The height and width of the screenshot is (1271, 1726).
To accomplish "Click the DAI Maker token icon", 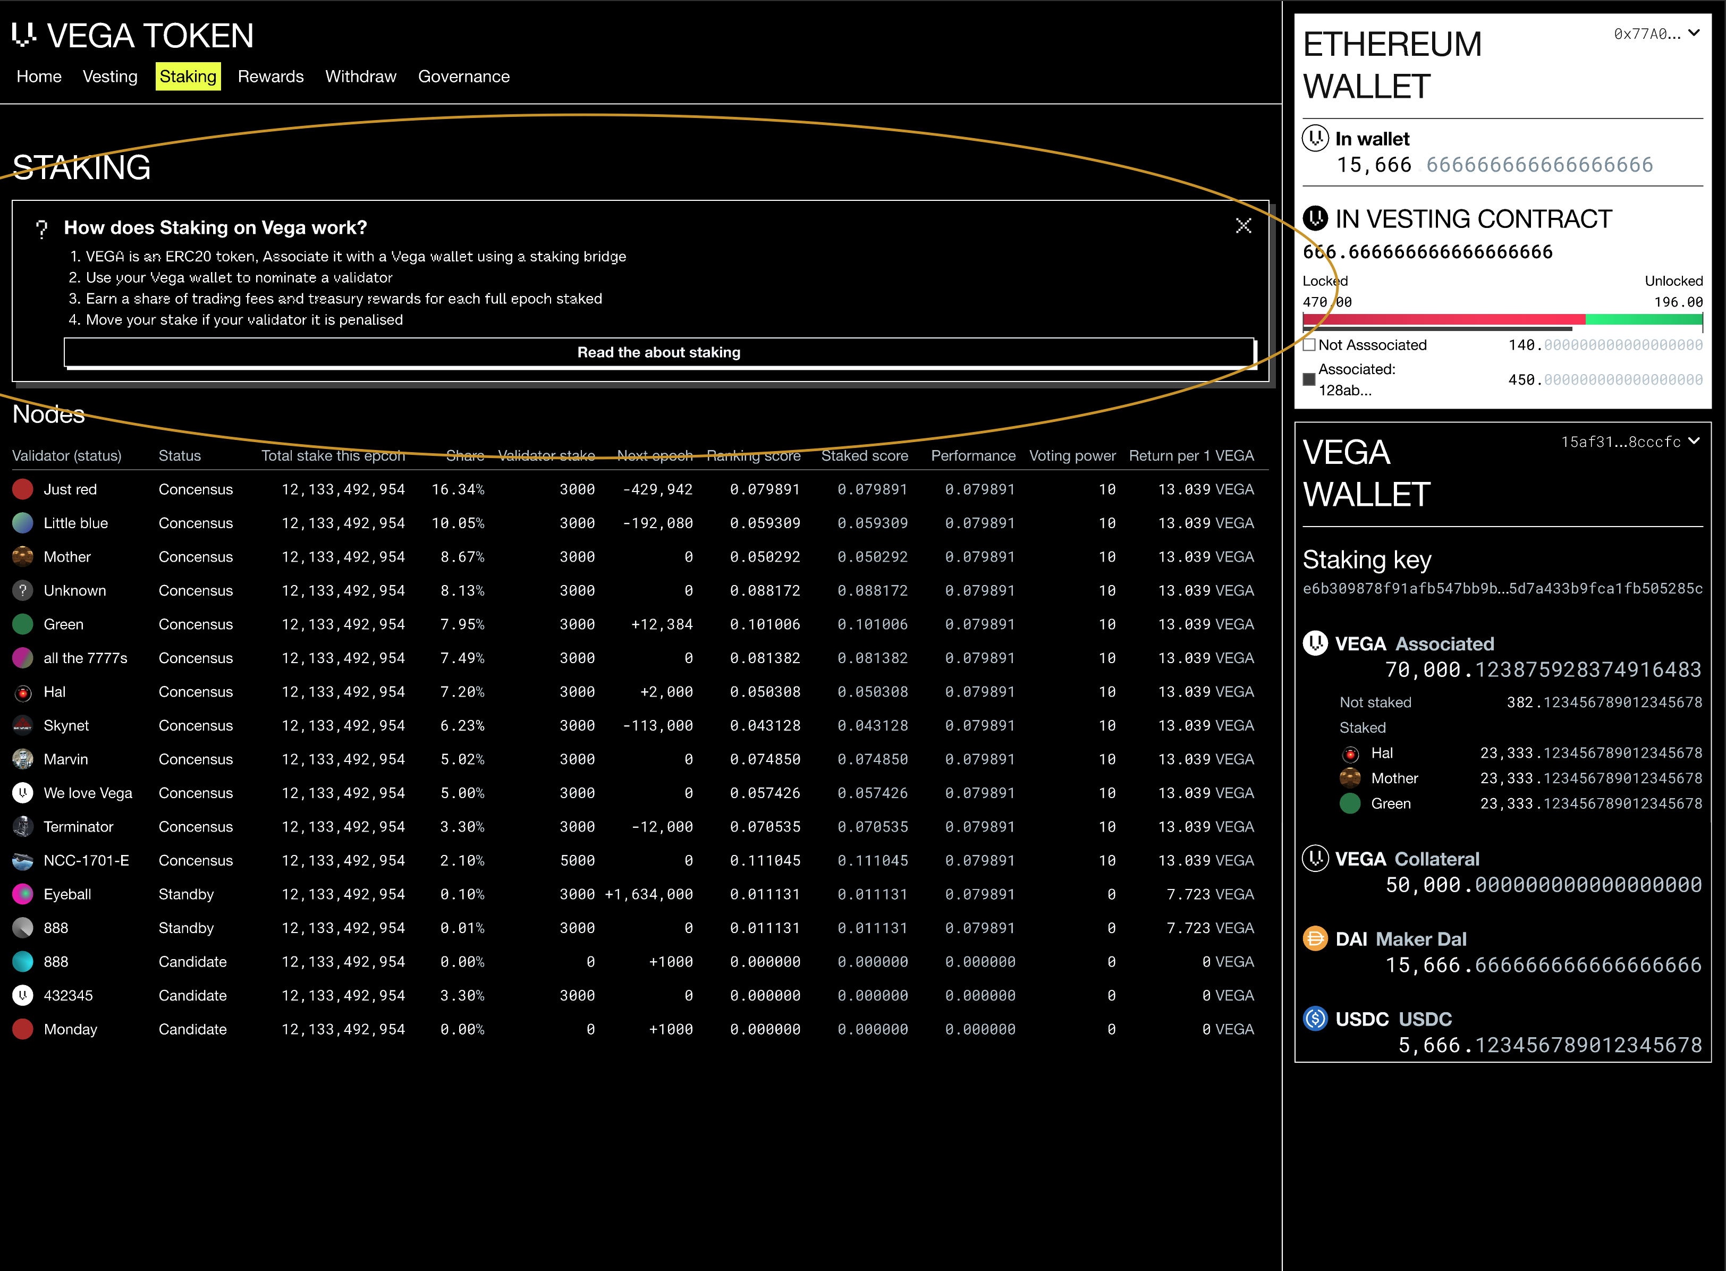I will (x=1317, y=938).
